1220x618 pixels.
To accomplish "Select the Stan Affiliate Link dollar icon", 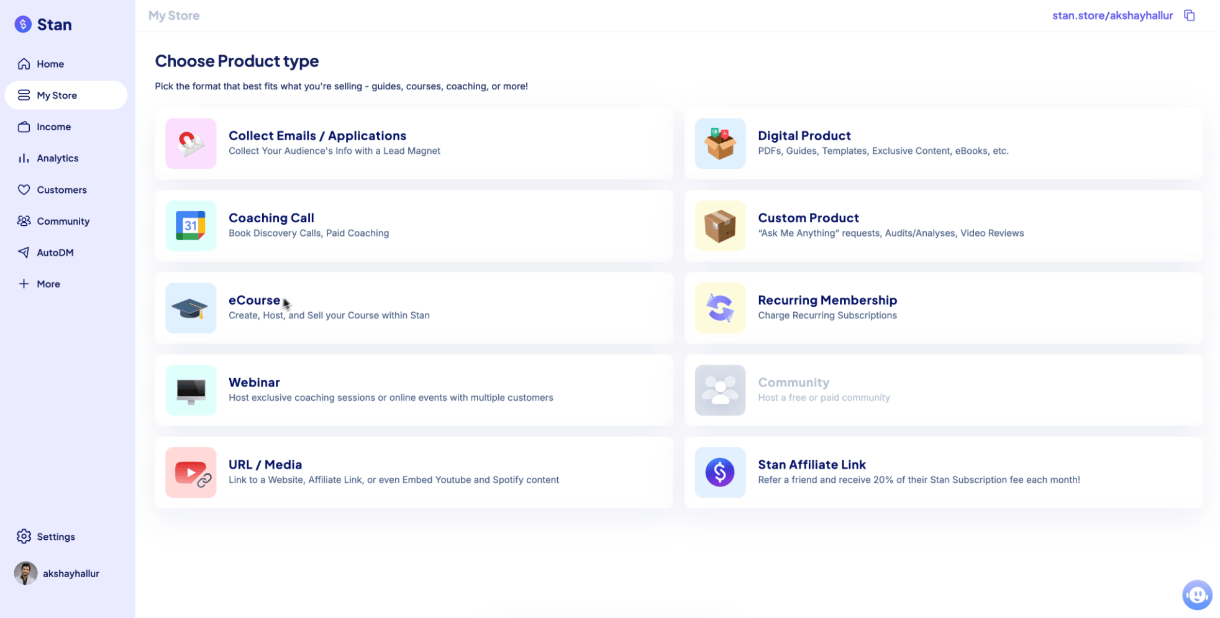I will pos(720,473).
